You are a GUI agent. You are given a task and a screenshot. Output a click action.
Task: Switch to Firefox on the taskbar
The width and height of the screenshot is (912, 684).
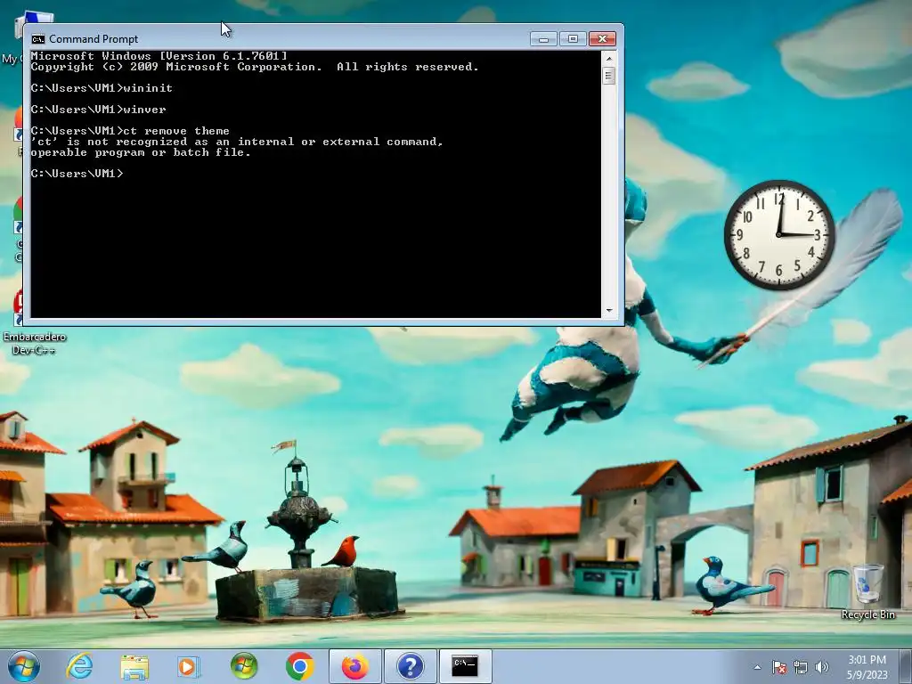pyautogui.click(x=354, y=666)
